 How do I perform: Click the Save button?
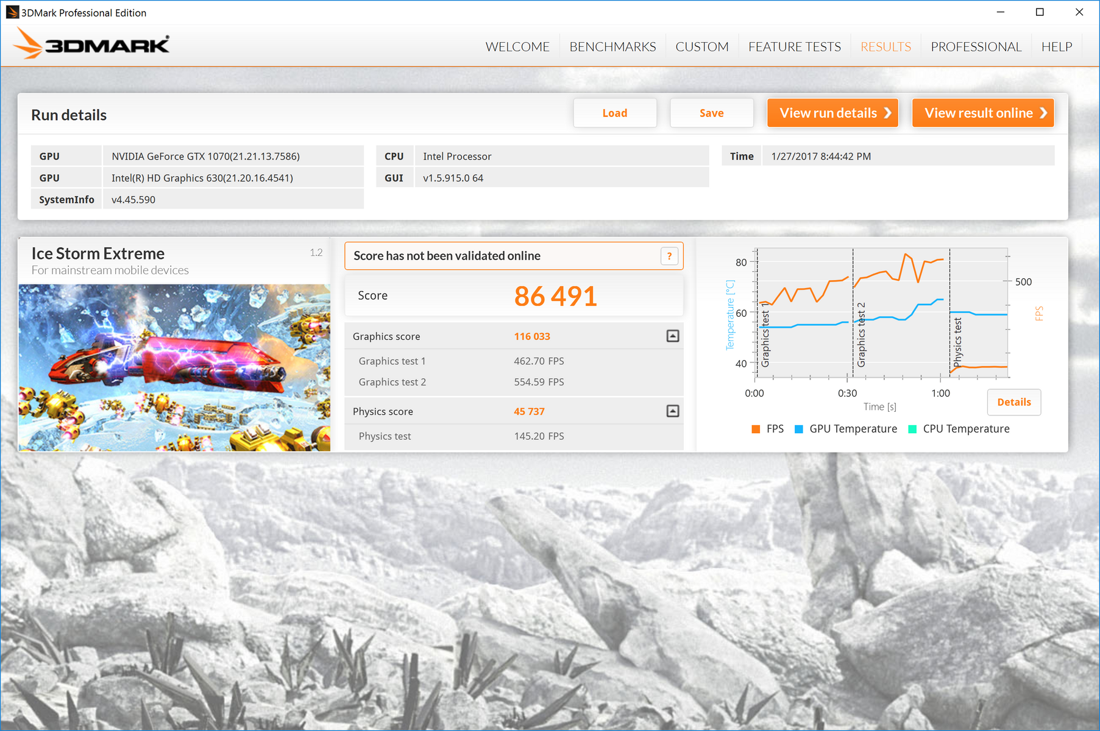(712, 113)
